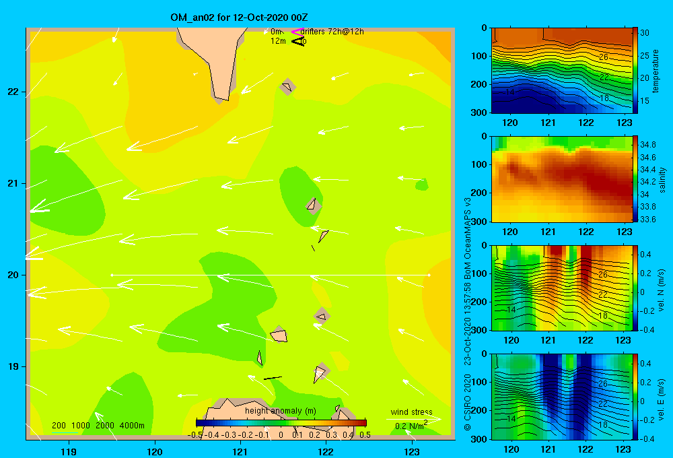Click the 30 tick on temperature colorbar

point(645,32)
